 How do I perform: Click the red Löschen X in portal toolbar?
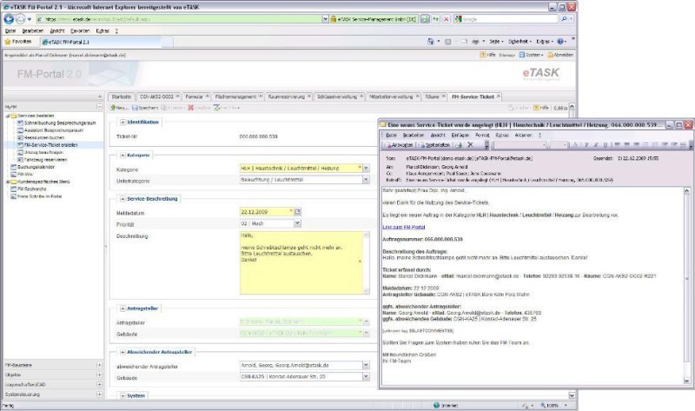click(190, 108)
